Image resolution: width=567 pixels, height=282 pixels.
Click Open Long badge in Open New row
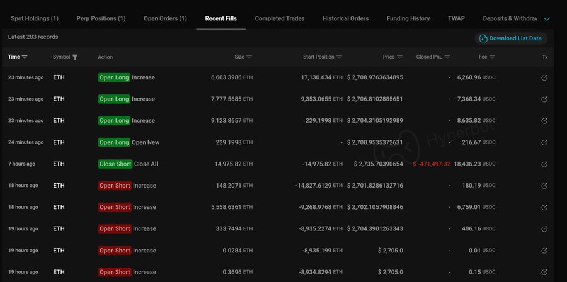pyautogui.click(x=114, y=142)
